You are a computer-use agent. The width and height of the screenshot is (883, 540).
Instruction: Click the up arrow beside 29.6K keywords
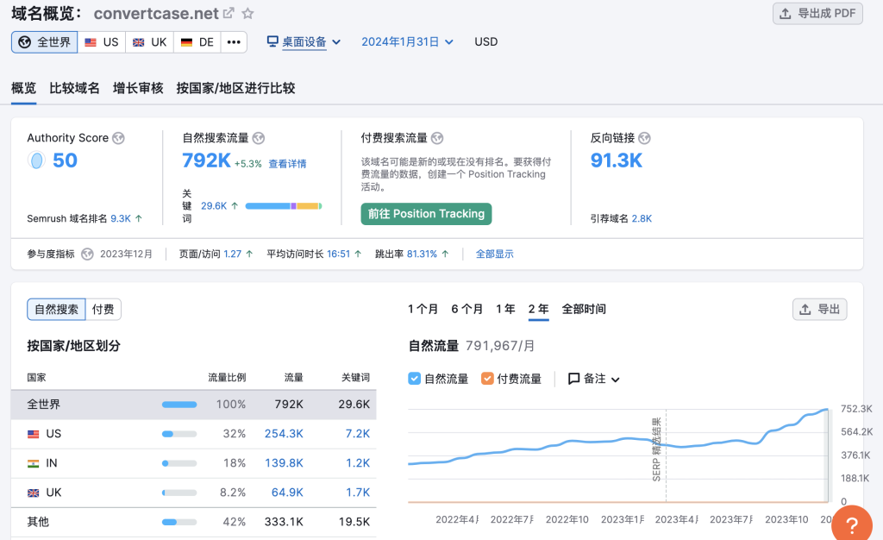tap(235, 206)
